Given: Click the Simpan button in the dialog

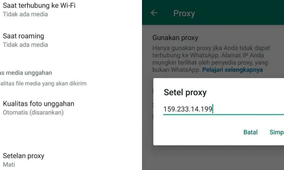Looking at the screenshot, I should [277, 132].
